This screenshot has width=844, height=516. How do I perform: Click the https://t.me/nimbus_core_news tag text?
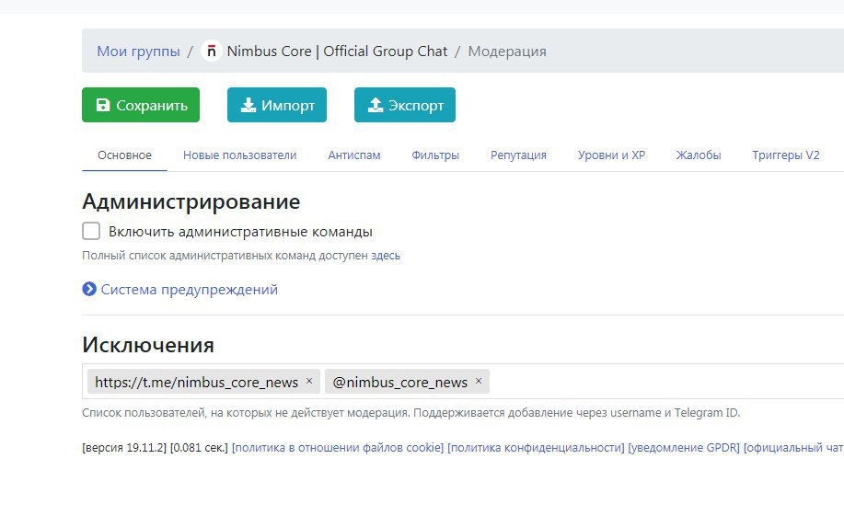point(196,382)
